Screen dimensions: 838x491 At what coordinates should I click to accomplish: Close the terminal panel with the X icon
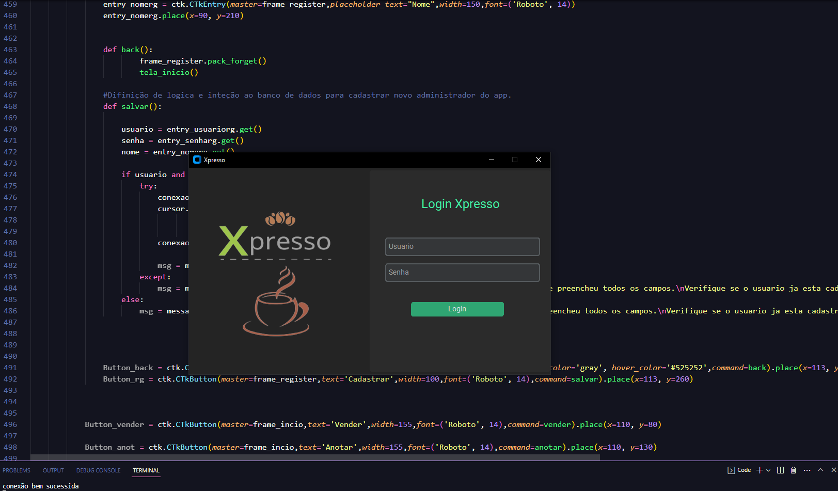(832, 470)
